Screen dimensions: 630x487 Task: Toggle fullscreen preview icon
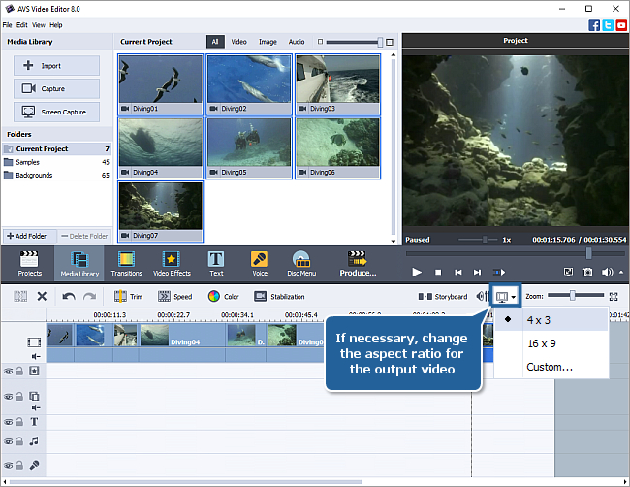tap(568, 273)
